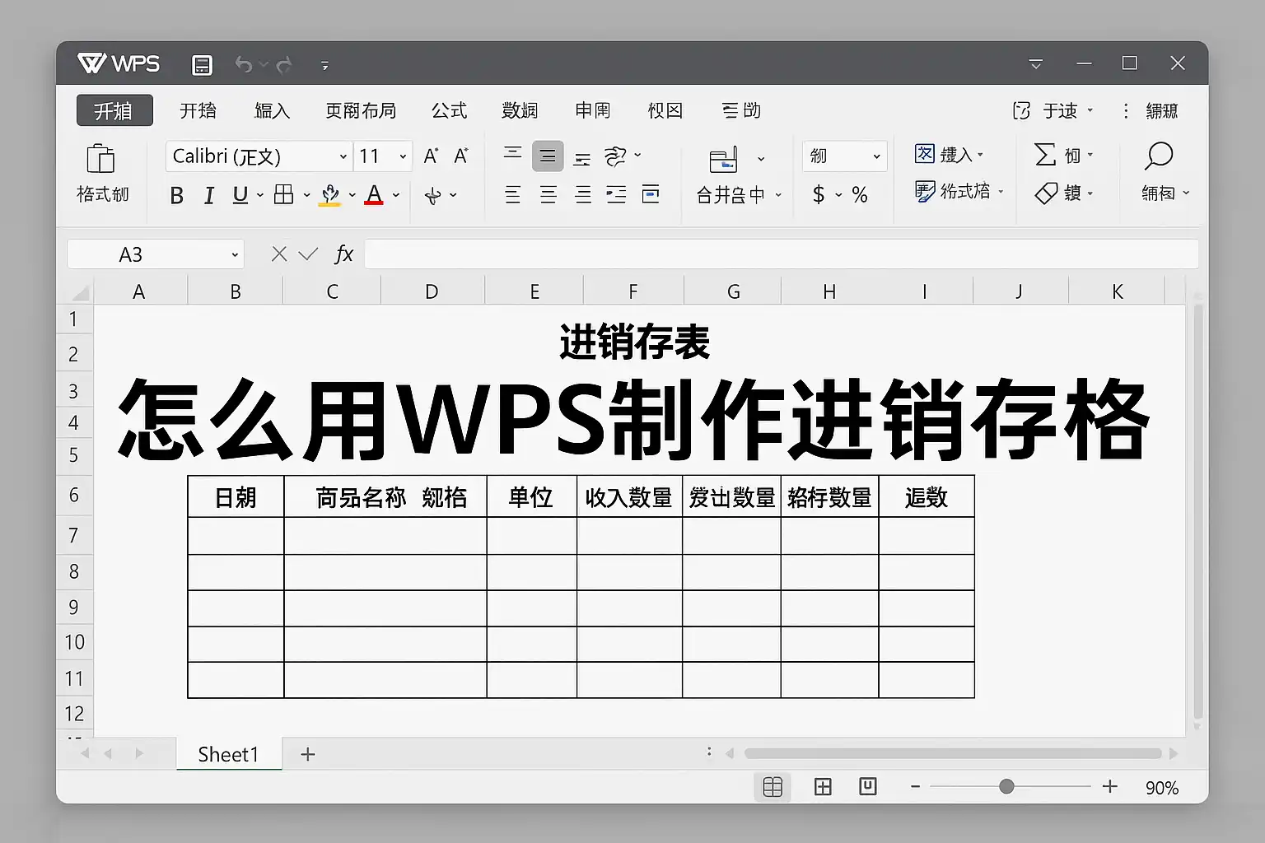Add a new sheet with the plus

pyautogui.click(x=308, y=754)
